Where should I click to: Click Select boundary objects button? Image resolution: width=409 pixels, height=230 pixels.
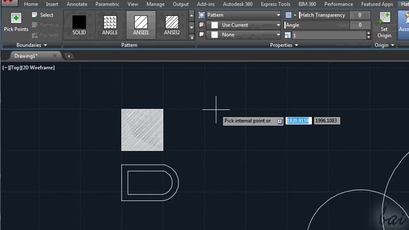point(43,15)
